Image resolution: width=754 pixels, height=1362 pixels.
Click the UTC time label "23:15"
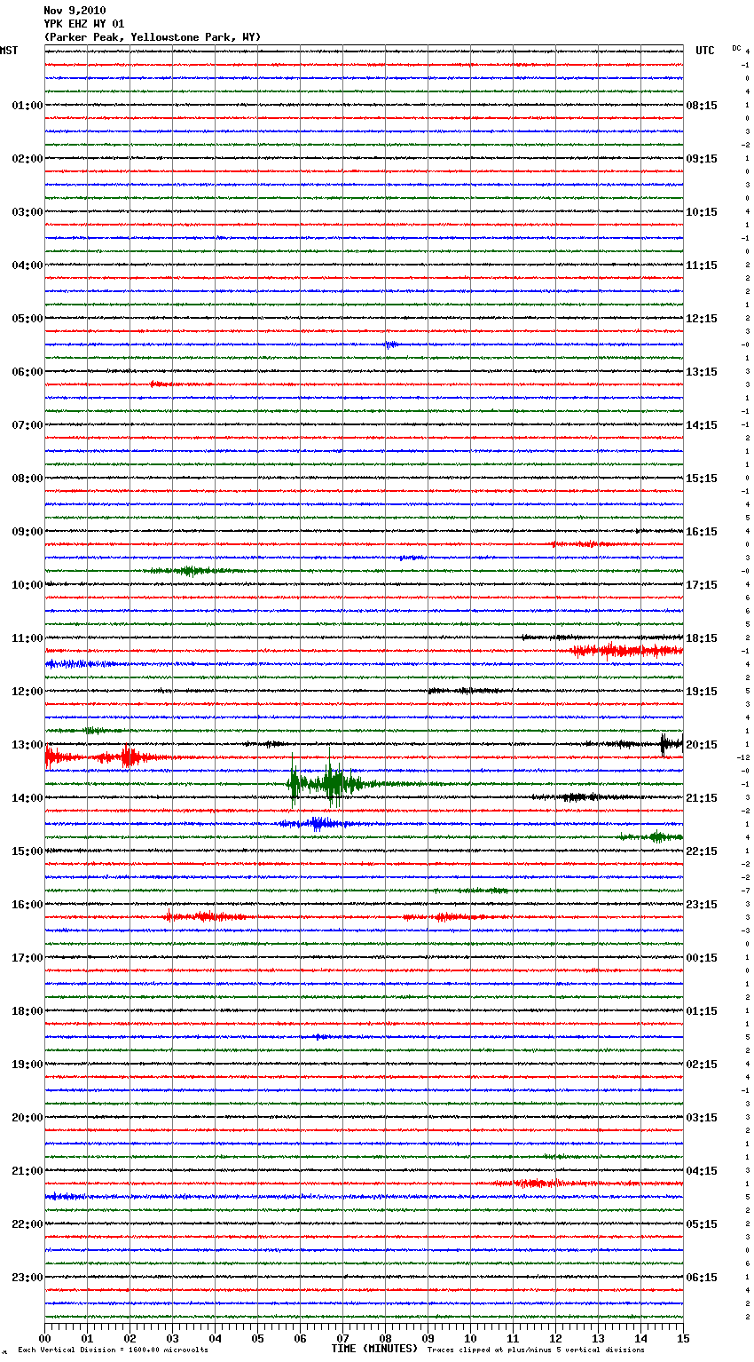click(x=702, y=905)
